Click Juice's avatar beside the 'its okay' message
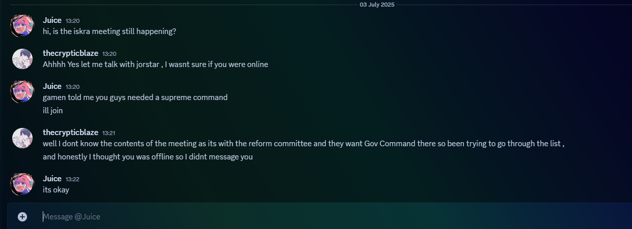Image resolution: width=632 pixels, height=229 pixels. coord(22,184)
